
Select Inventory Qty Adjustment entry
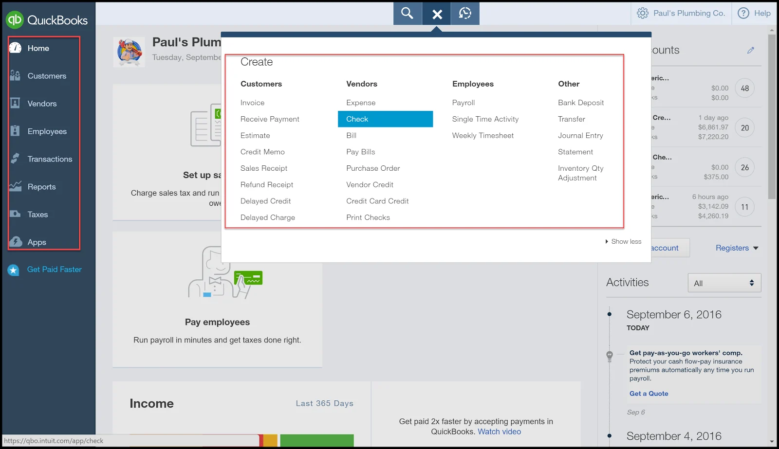tap(581, 173)
